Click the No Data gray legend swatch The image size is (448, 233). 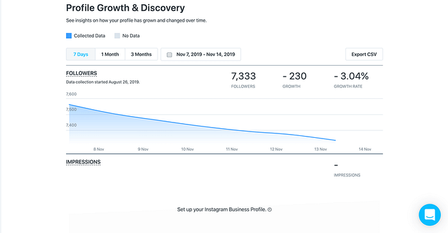(x=117, y=36)
